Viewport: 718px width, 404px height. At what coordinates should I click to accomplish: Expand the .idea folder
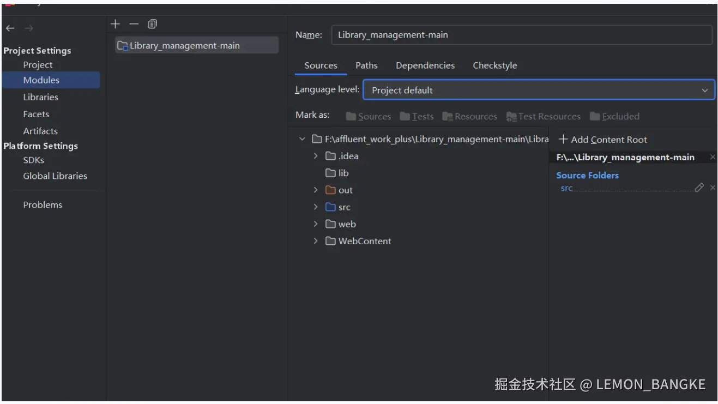316,156
